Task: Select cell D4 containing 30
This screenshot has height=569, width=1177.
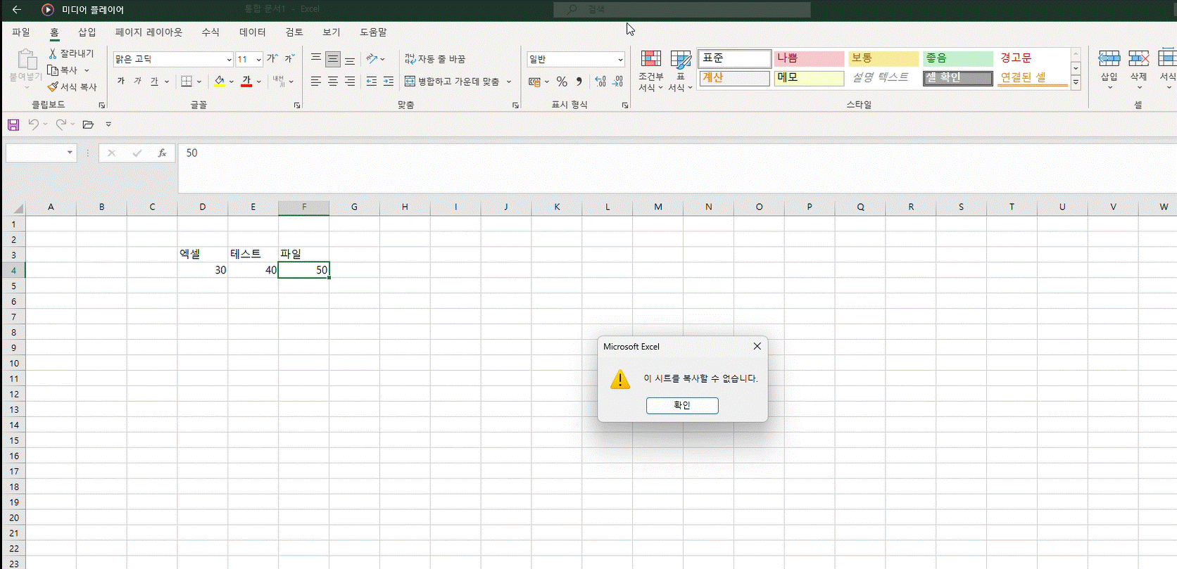Action: 203,270
